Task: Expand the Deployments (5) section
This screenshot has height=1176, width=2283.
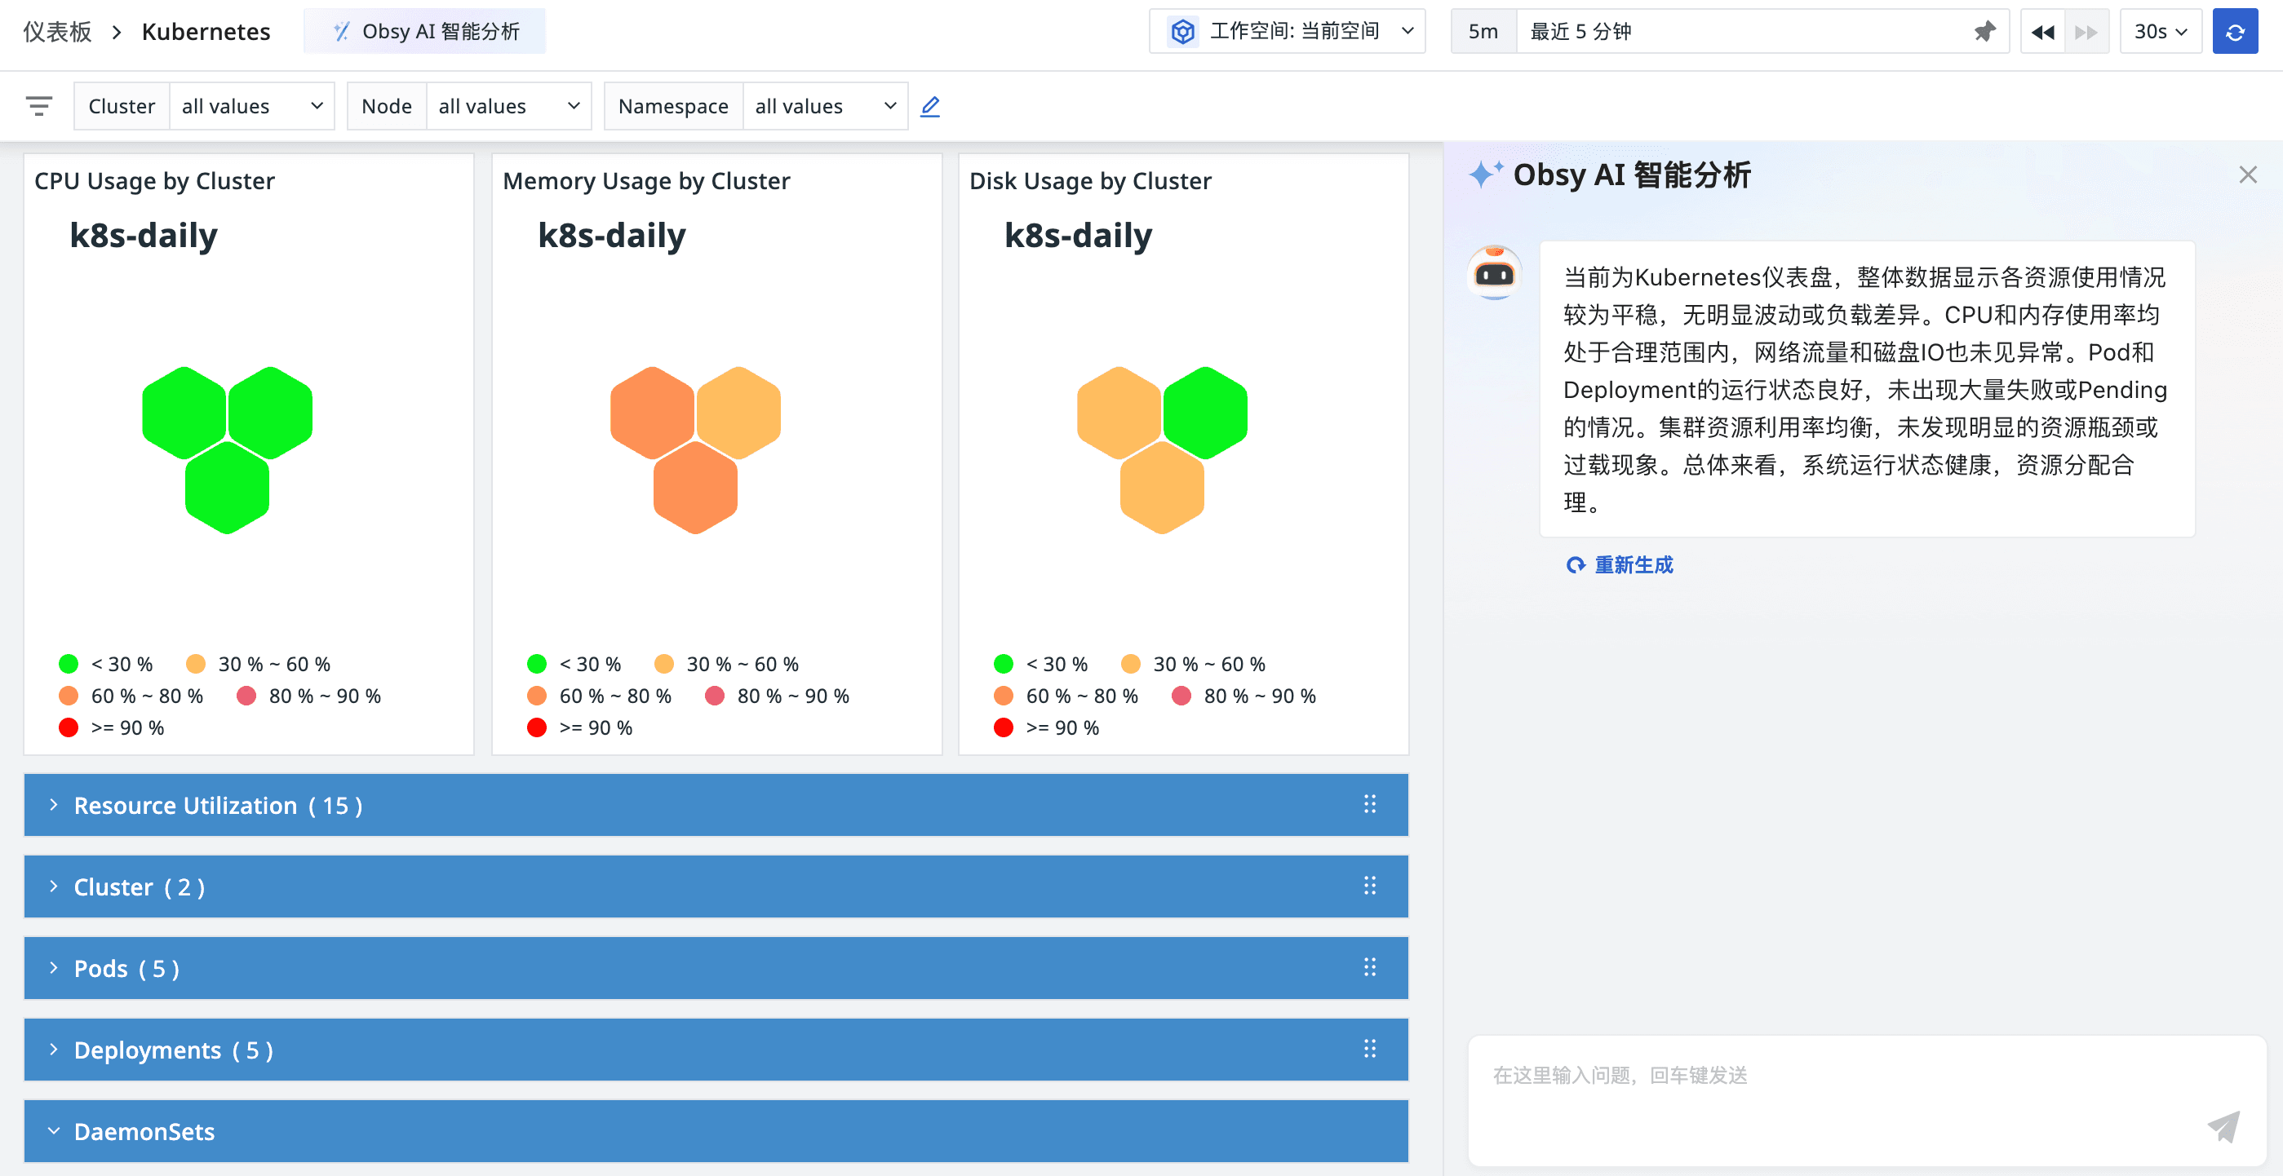Action: tap(173, 1050)
